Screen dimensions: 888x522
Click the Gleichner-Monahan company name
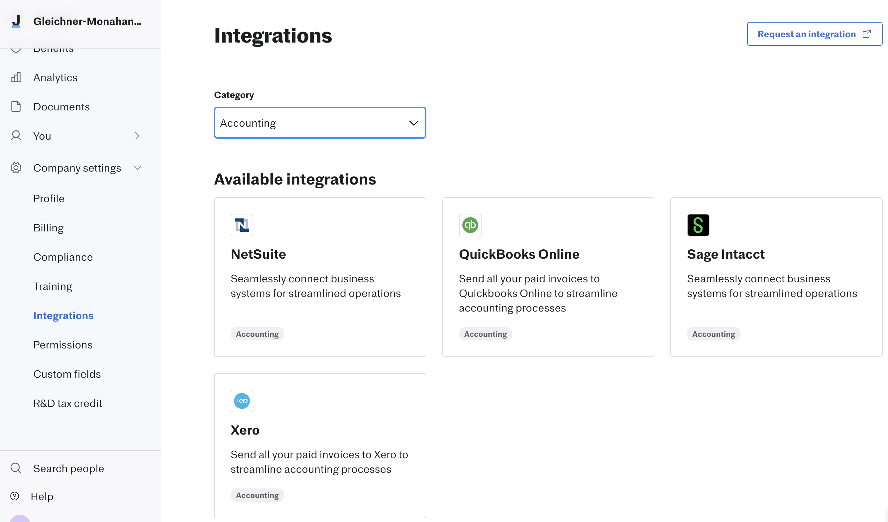[87, 21]
